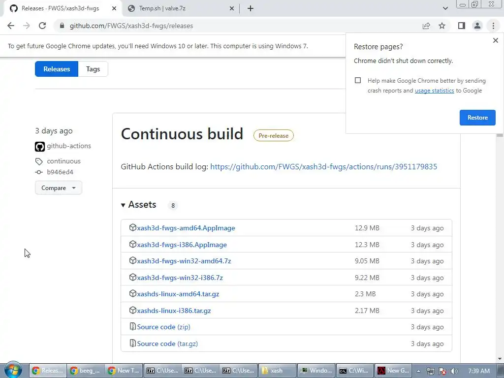This screenshot has width=504, height=378.
Task: Click the Assets count badge 8
Action: (173, 205)
